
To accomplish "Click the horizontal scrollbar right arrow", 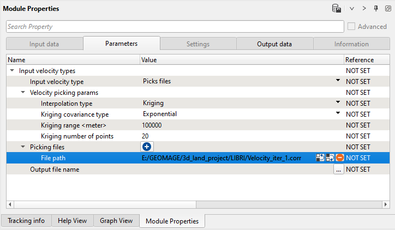I will [x=386, y=204].
